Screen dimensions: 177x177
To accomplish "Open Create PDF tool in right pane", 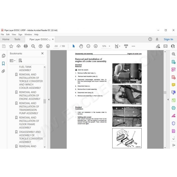I will (173, 77).
